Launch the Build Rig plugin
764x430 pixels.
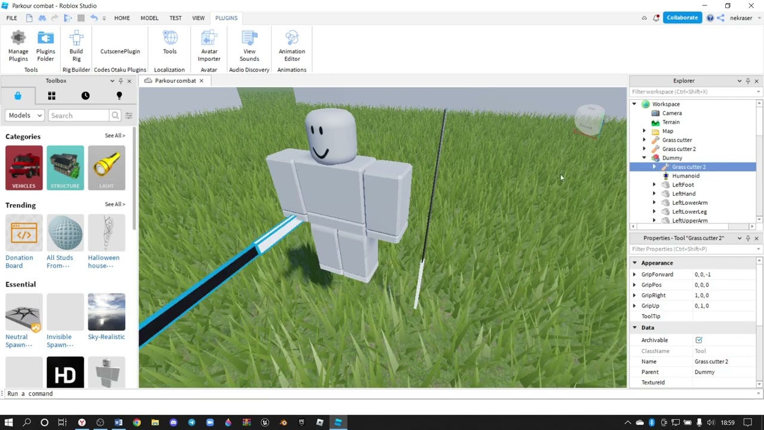click(76, 47)
